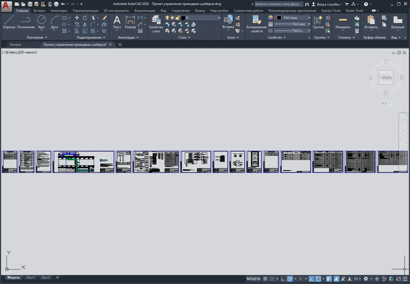
Task: Click the black layer color swatch
Action: click(183, 18)
